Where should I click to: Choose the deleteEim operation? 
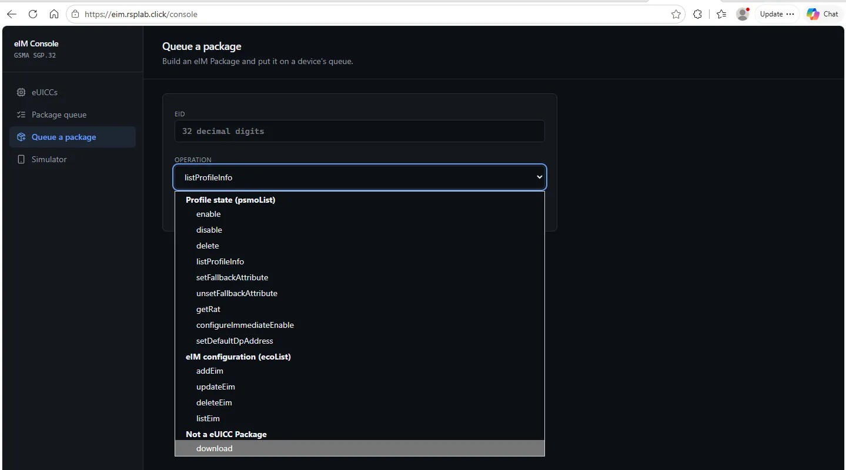coord(360,402)
